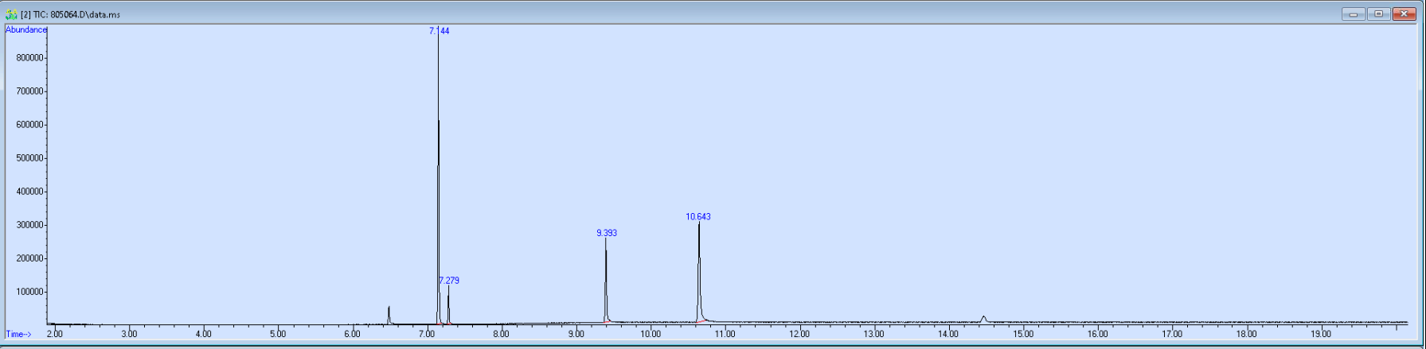
Task: Click the 7.279 peak label
Action: click(x=449, y=281)
